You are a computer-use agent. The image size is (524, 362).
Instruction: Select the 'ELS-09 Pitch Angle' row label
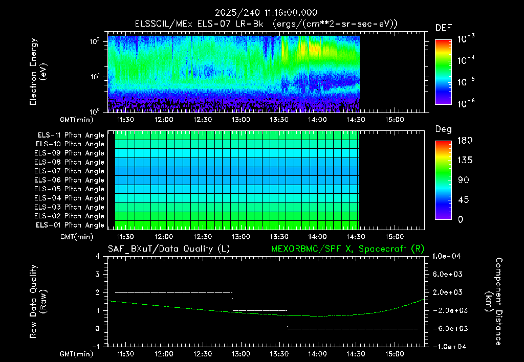[69, 153]
